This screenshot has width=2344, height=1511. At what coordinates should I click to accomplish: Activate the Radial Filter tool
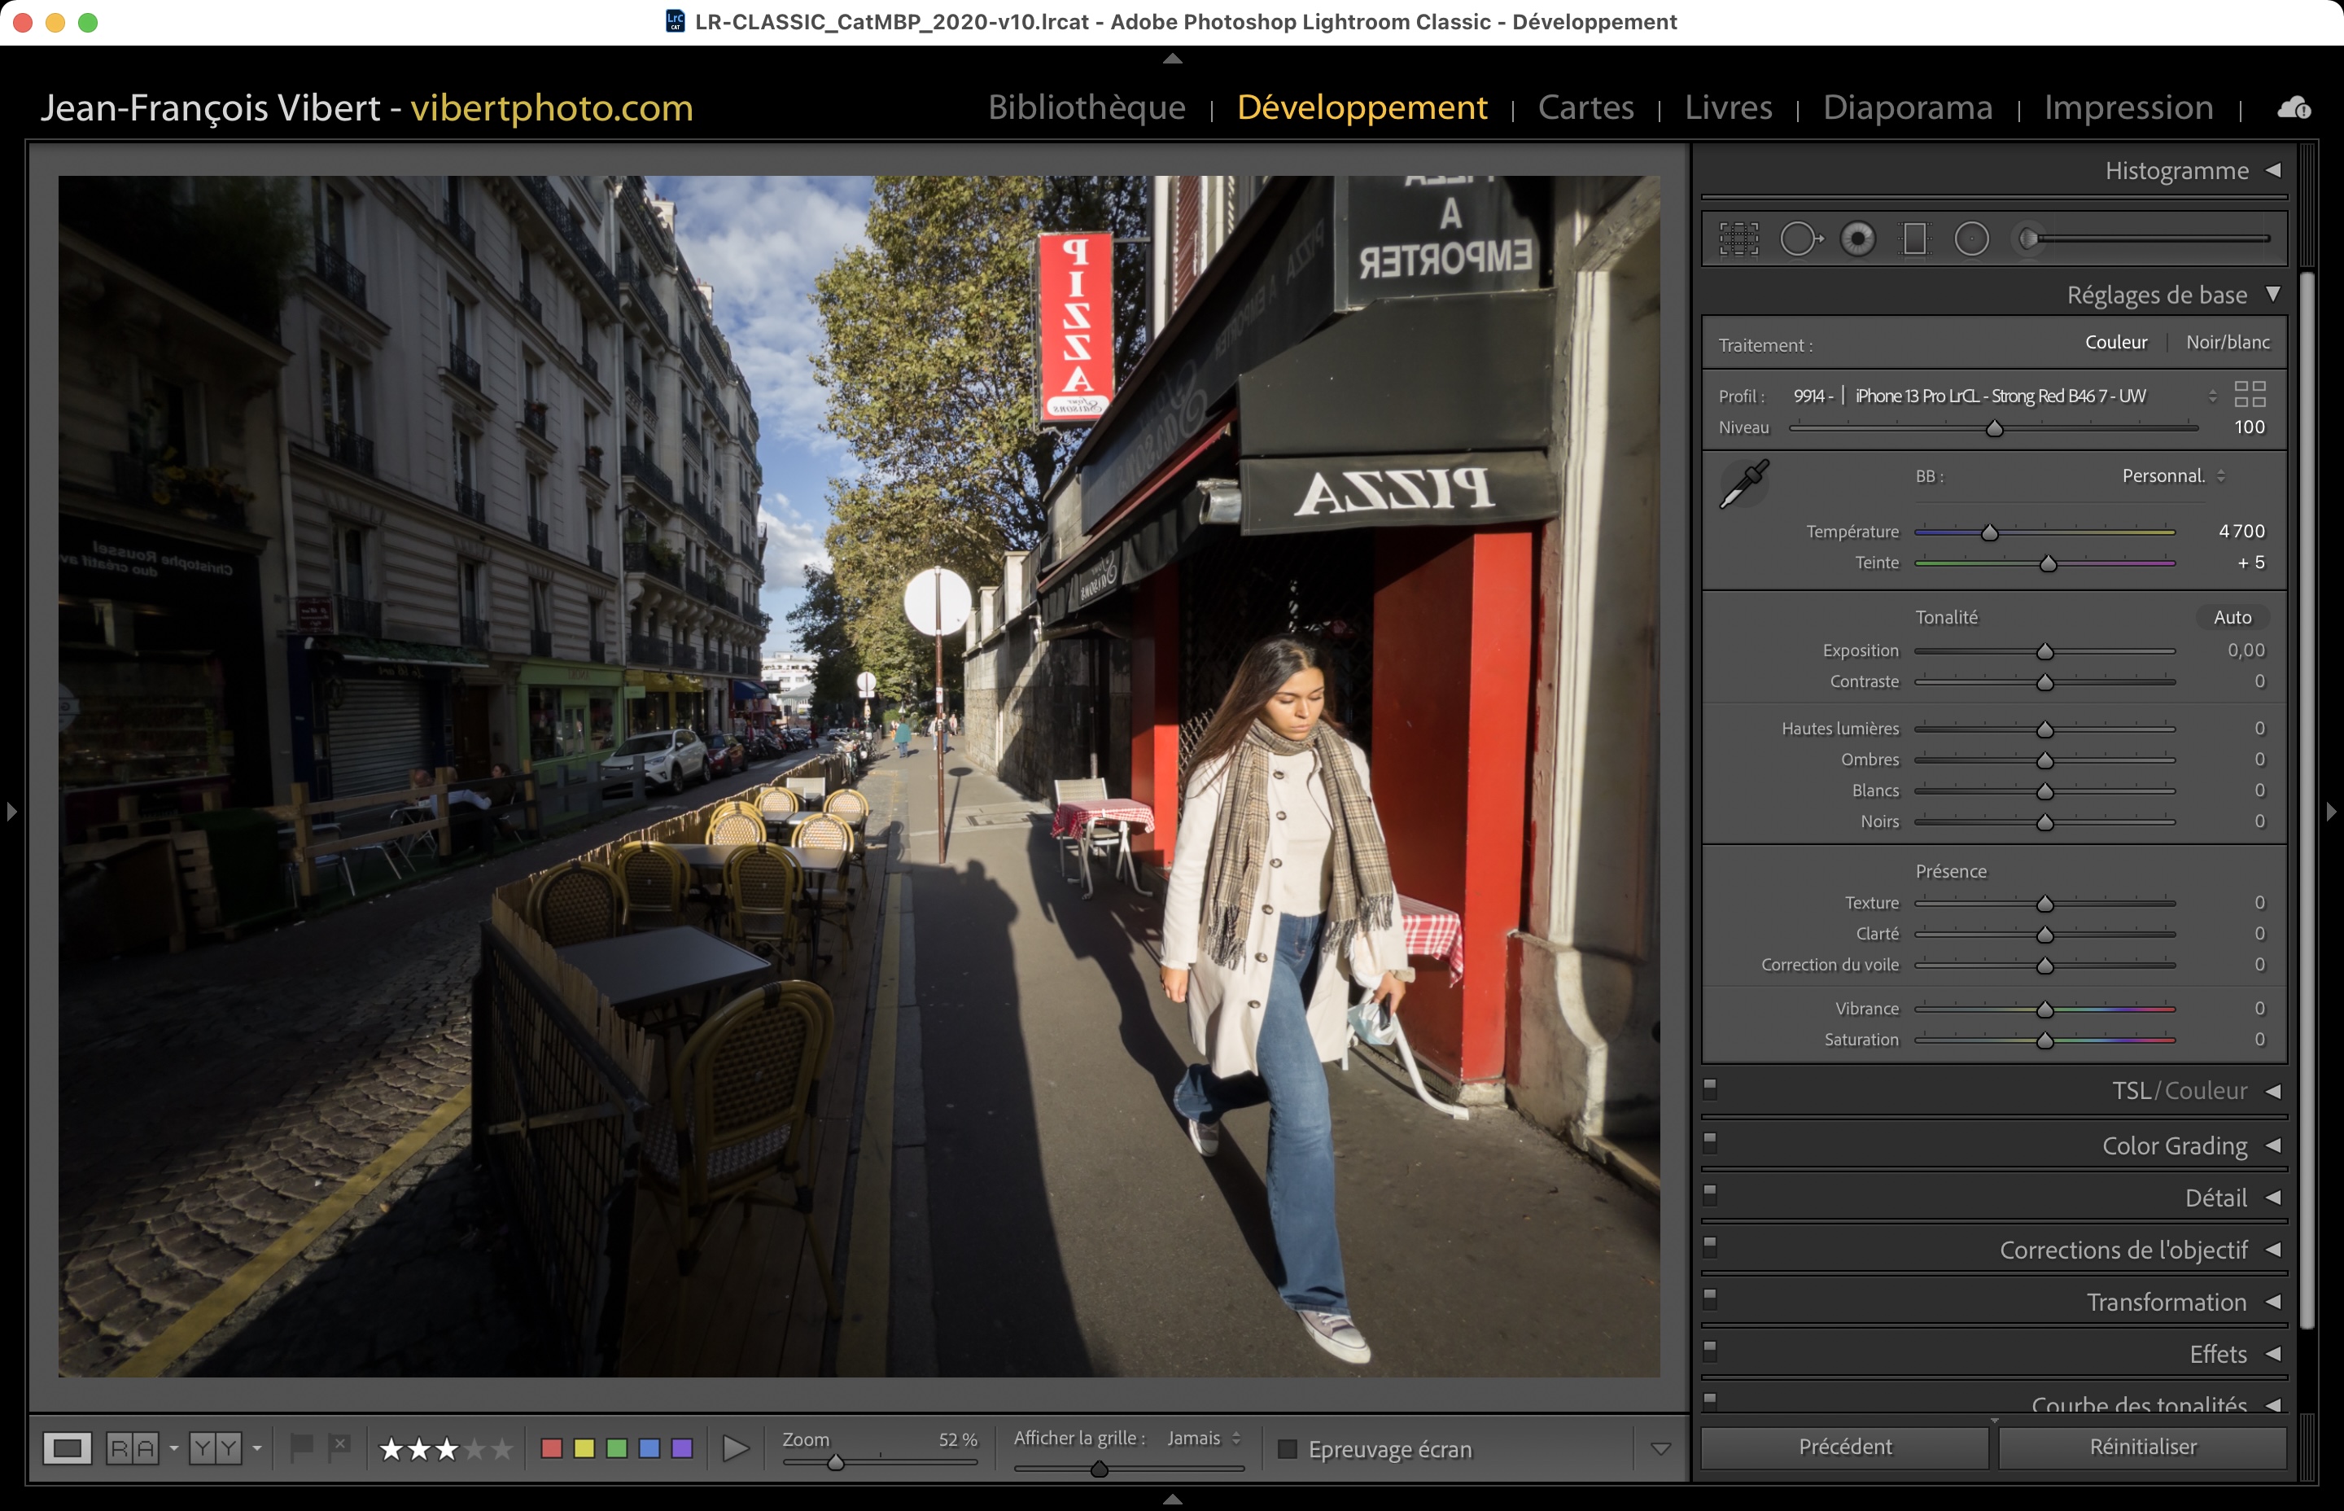[x=1971, y=239]
